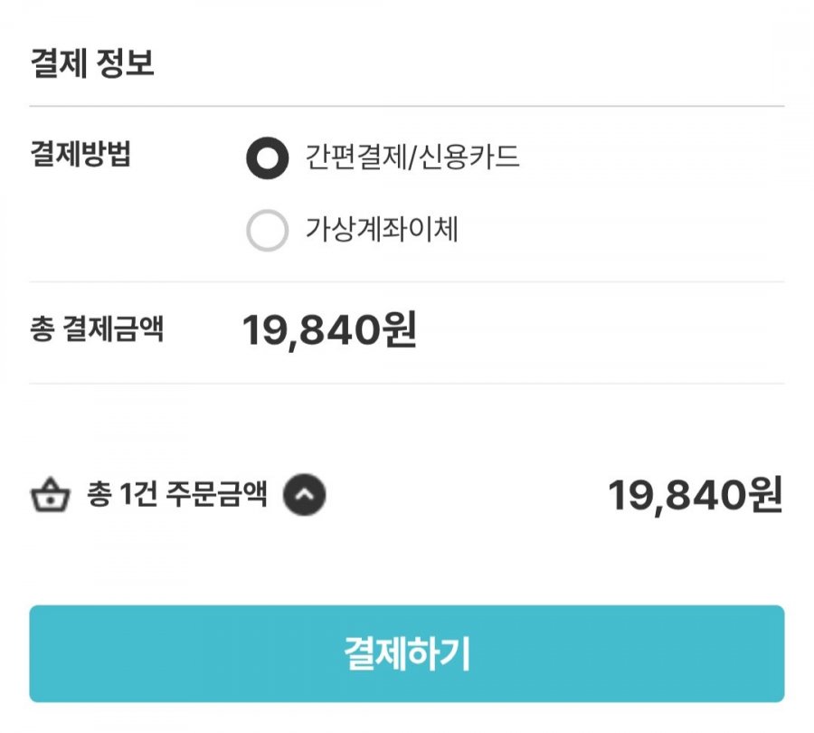Screen dimensions: 814x733
Task: Switch payment method to virtual account transfer
Action: point(268,231)
